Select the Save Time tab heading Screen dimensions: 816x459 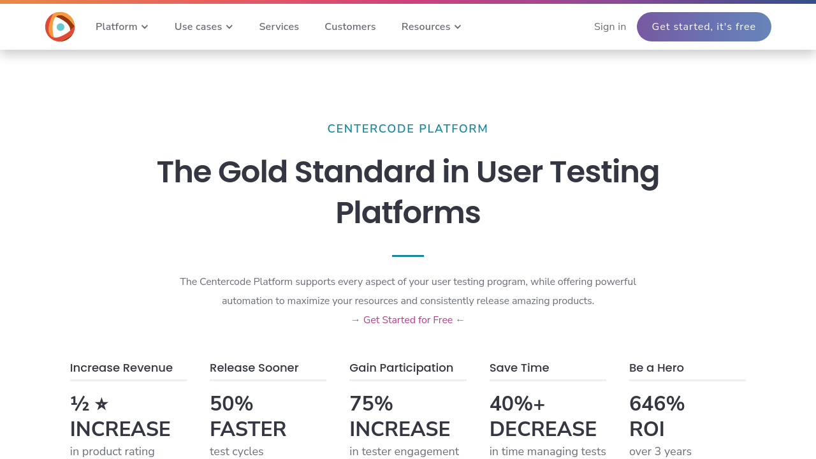point(519,368)
